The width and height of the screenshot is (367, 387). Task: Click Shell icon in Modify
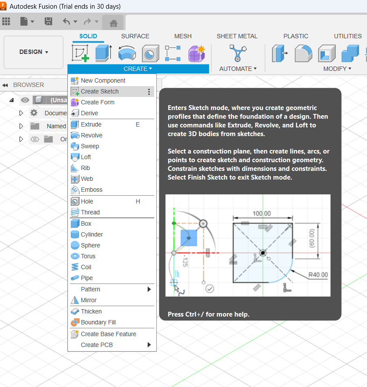(x=327, y=53)
